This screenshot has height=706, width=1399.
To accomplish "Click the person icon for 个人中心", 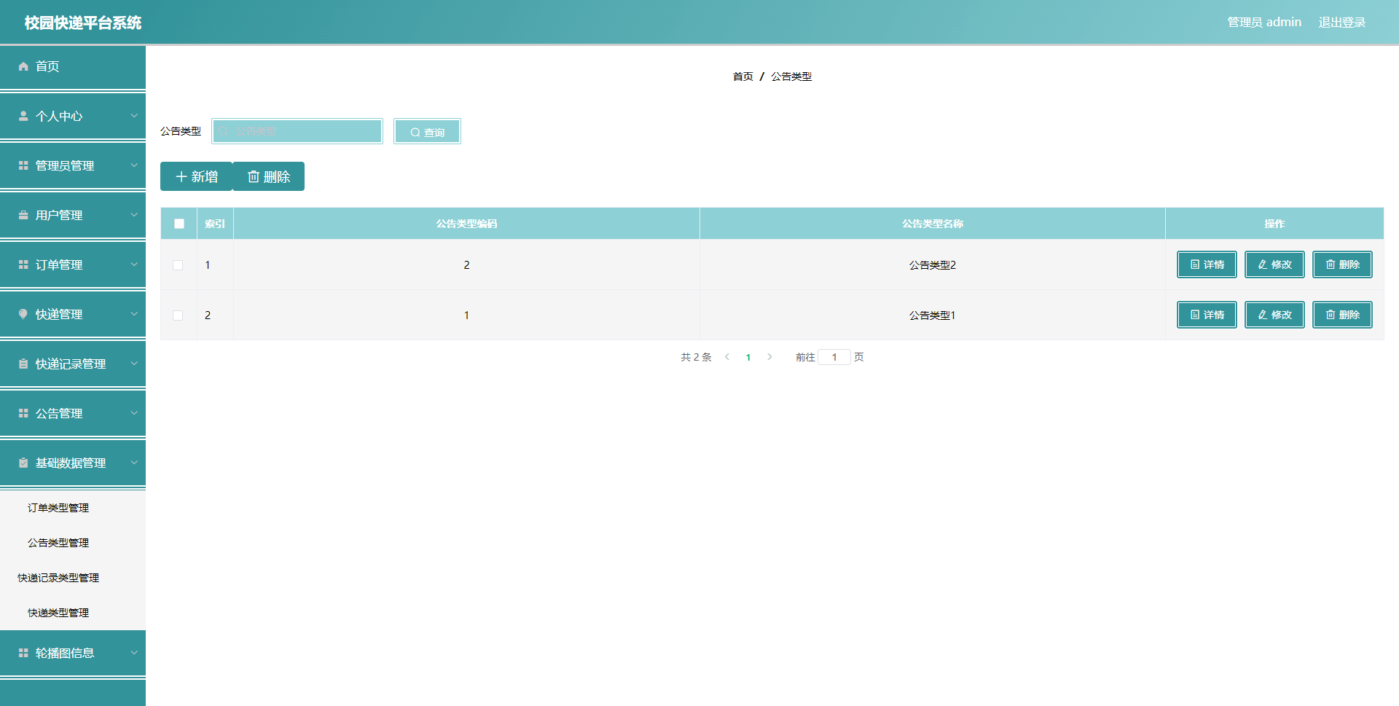I will (x=23, y=116).
